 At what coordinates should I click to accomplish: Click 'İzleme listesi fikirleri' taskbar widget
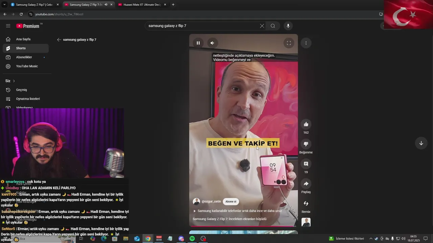point(347,239)
